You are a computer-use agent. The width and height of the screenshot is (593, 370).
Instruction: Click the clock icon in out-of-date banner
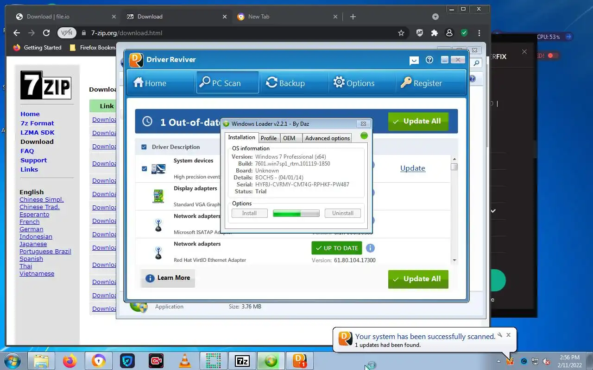pyautogui.click(x=147, y=122)
